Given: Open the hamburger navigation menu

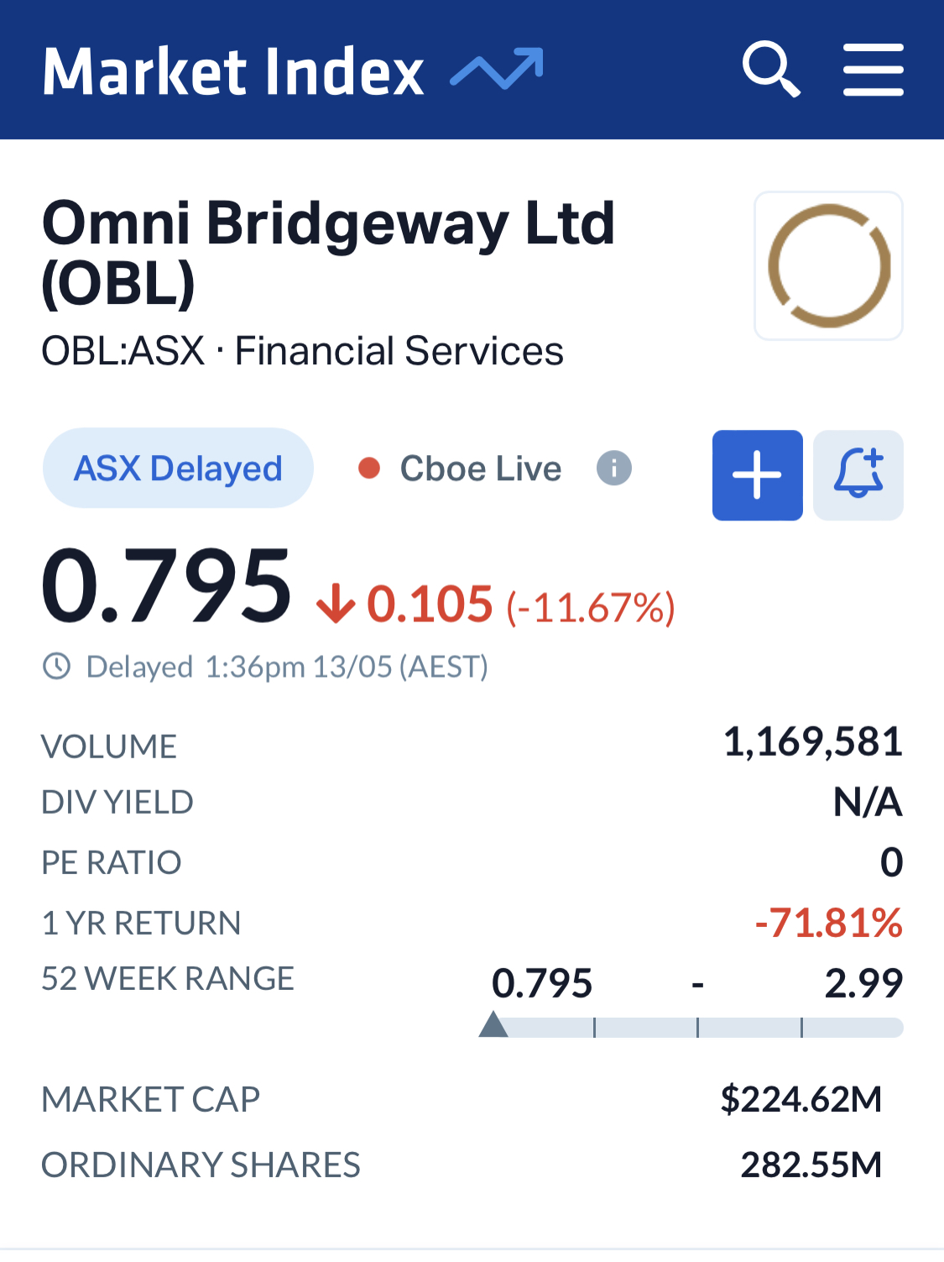Looking at the screenshot, I should click(x=873, y=70).
